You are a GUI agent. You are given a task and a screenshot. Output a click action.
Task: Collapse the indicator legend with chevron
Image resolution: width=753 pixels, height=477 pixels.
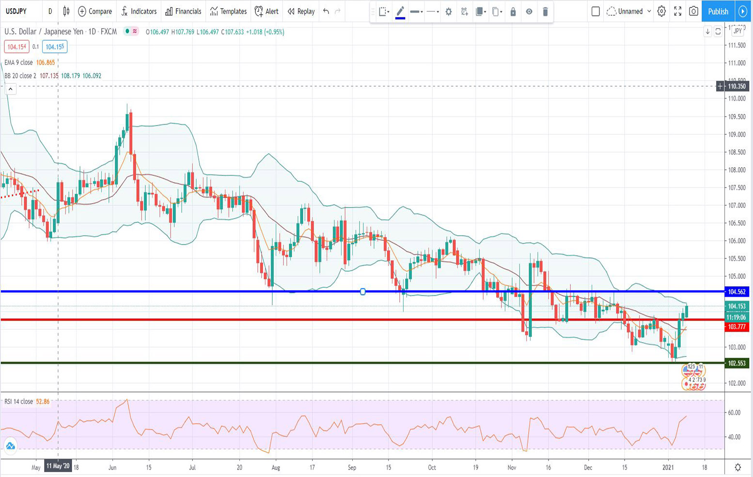click(x=10, y=89)
